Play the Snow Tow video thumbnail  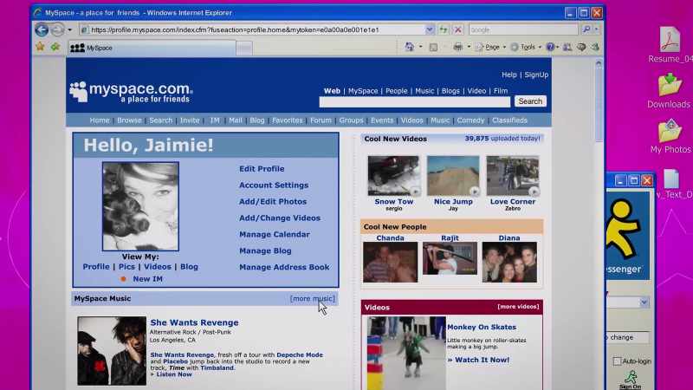pyautogui.click(x=393, y=176)
